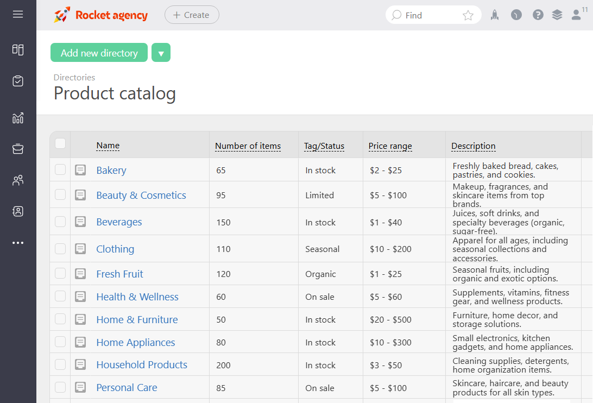
Task: Open the Clothing directory link
Action: 115,248
